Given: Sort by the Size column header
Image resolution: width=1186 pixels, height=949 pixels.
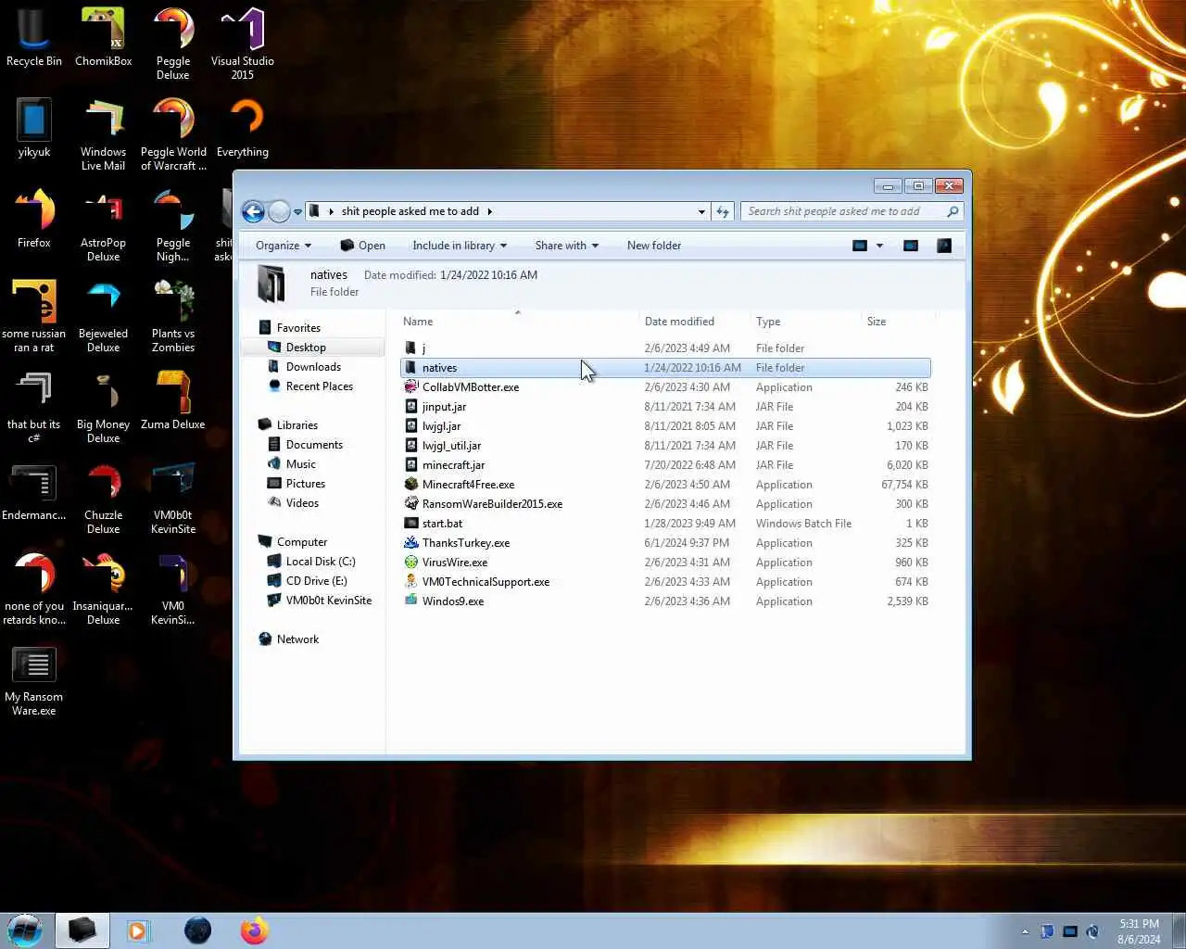Looking at the screenshot, I should click(x=896, y=322).
